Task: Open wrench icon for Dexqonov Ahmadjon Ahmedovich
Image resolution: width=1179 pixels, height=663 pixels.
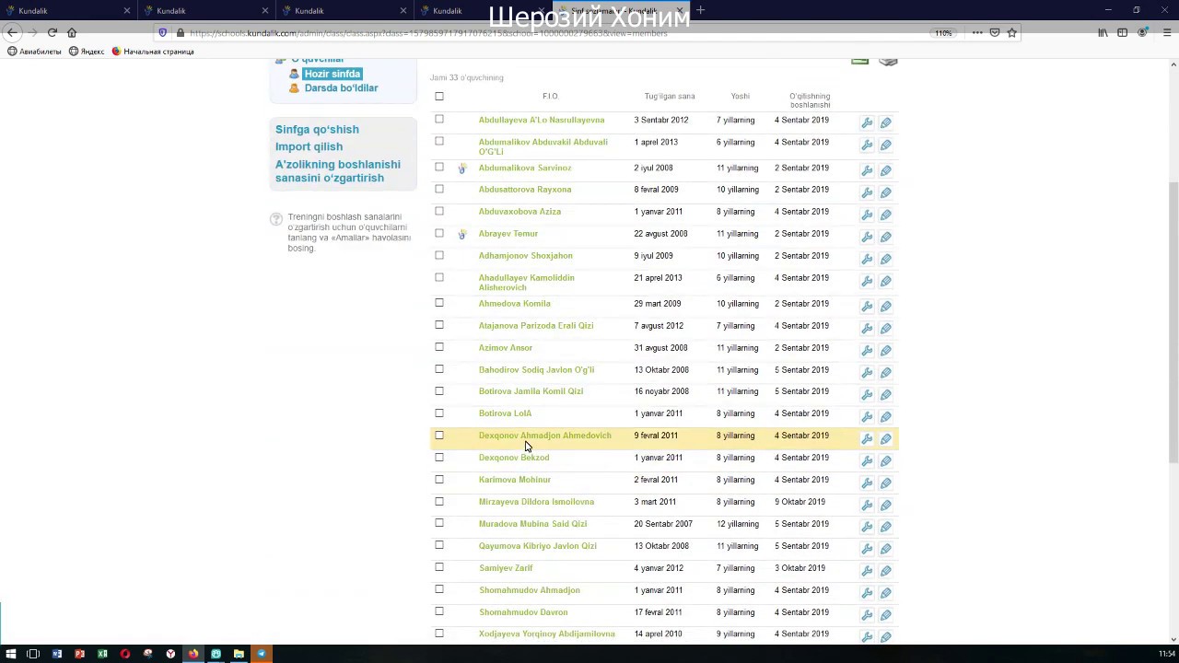Action: click(x=867, y=438)
